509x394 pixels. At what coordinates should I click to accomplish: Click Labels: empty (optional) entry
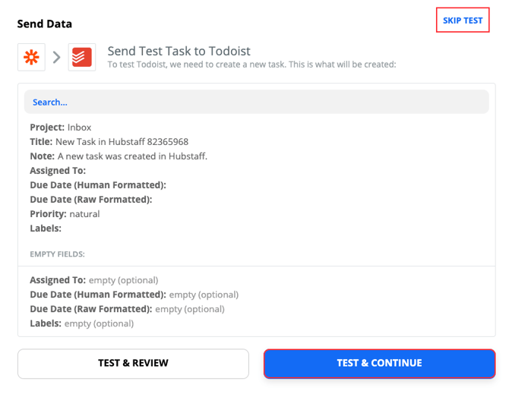(81, 323)
